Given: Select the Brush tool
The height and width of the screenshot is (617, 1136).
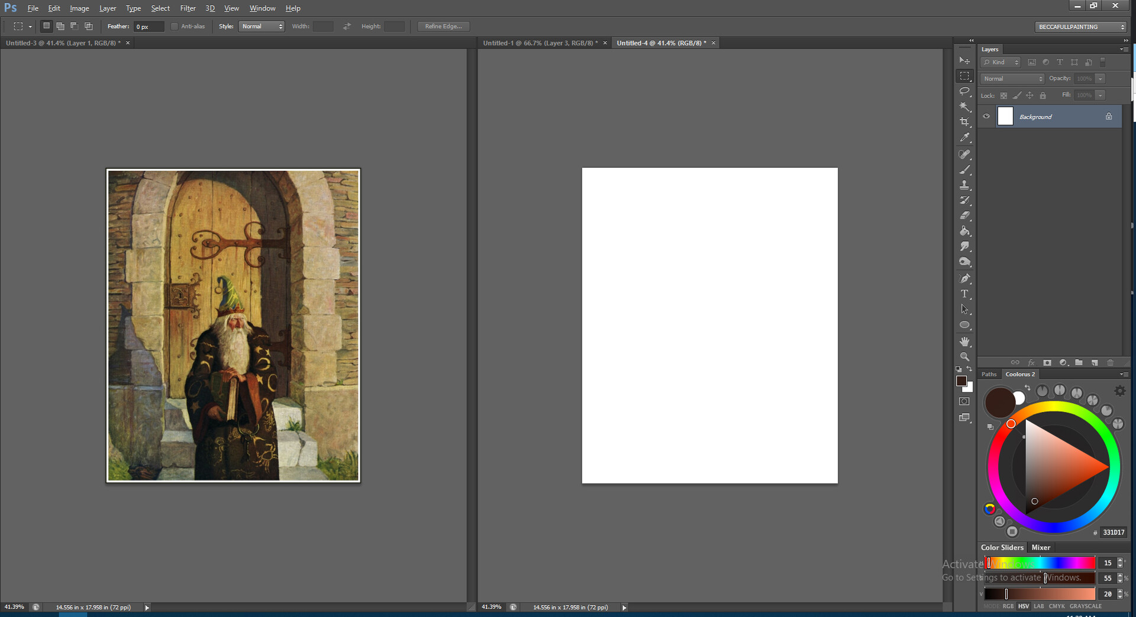Looking at the screenshot, I should click(964, 170).
